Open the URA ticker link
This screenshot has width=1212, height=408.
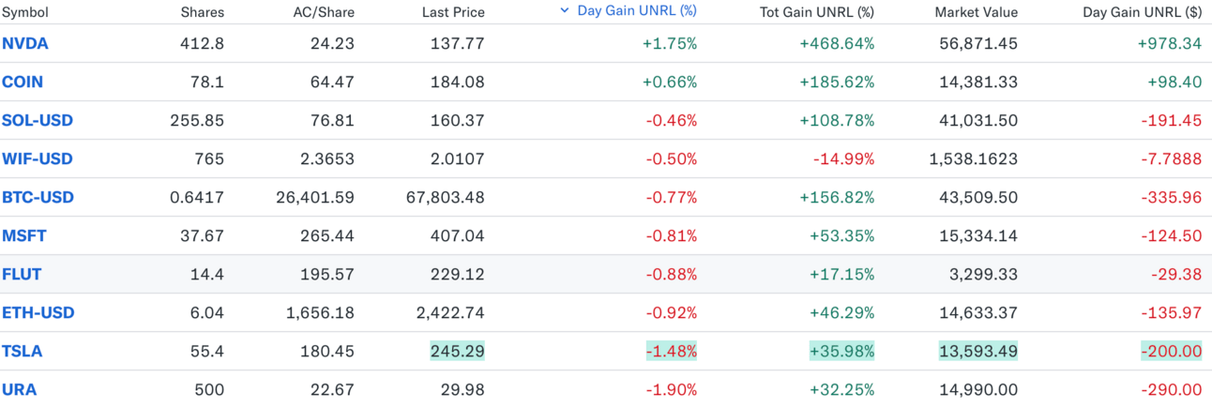pyautogui.click(x=19, y=389)
